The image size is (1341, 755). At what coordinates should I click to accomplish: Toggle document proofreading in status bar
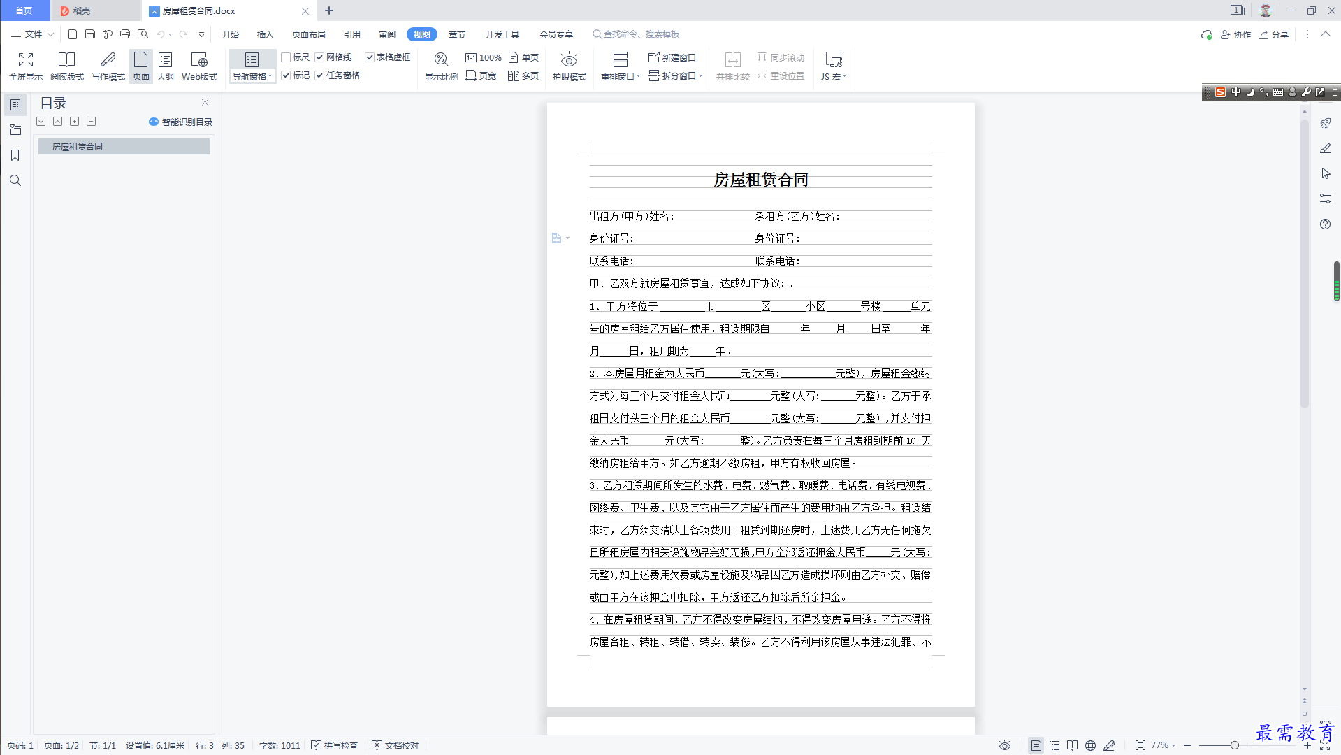point(396,745)
